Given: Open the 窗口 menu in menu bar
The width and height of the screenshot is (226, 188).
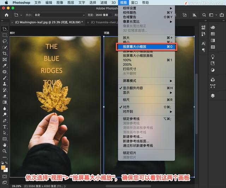Looking at the screenshot, I should 134,2.
